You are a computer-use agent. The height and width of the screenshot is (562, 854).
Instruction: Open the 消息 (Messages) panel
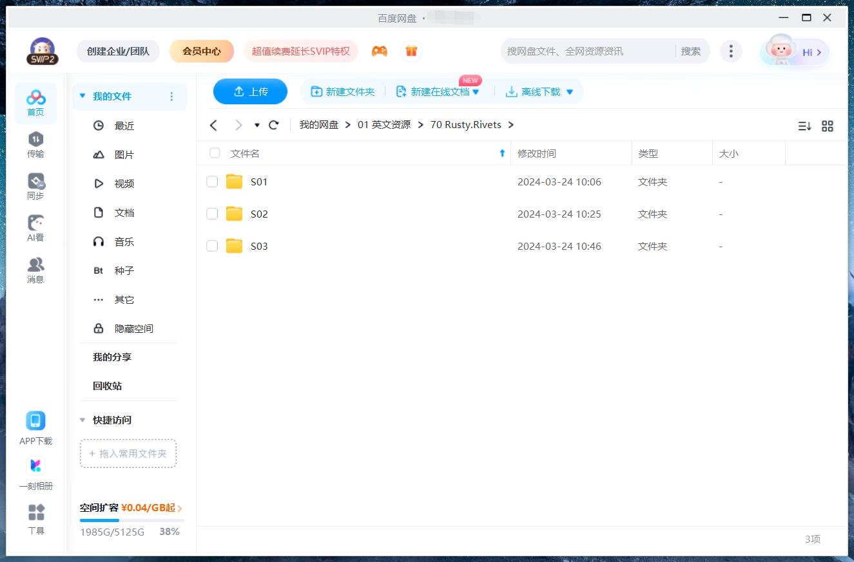(x=35, y=269)
